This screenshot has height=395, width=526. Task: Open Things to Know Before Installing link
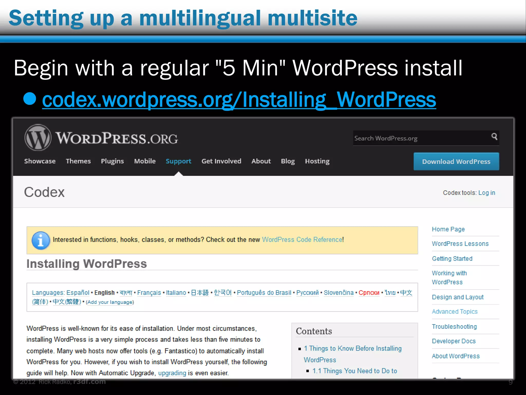click(x=353, y=354)
